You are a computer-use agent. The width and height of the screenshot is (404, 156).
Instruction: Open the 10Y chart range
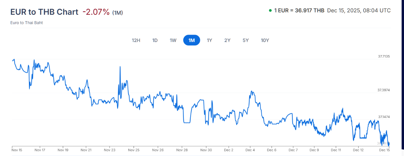265,40
